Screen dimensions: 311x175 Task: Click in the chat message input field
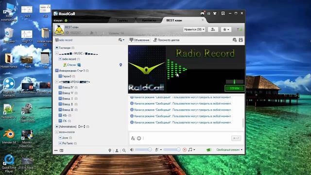click(187, 138)
